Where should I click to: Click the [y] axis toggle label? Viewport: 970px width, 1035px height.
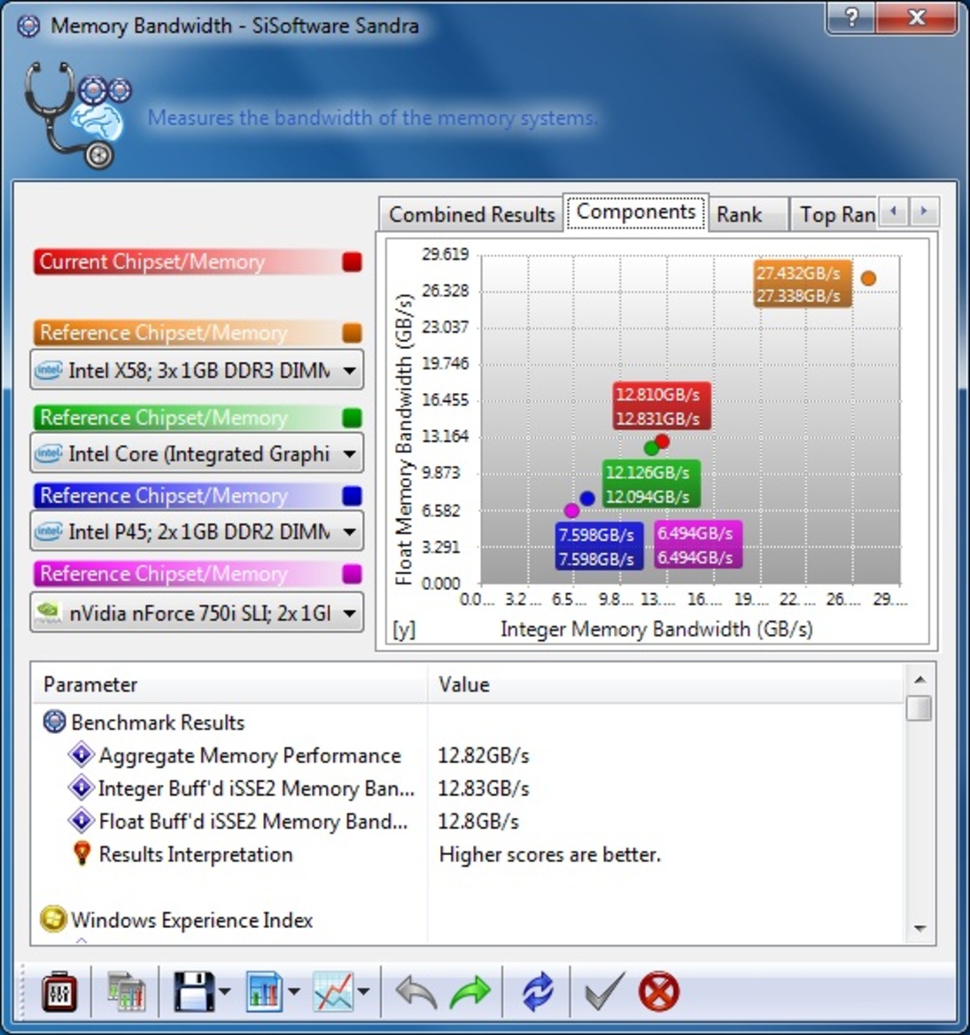404,629
